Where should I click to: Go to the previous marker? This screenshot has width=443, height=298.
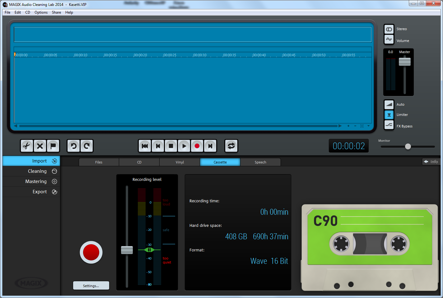click(158, 146)
